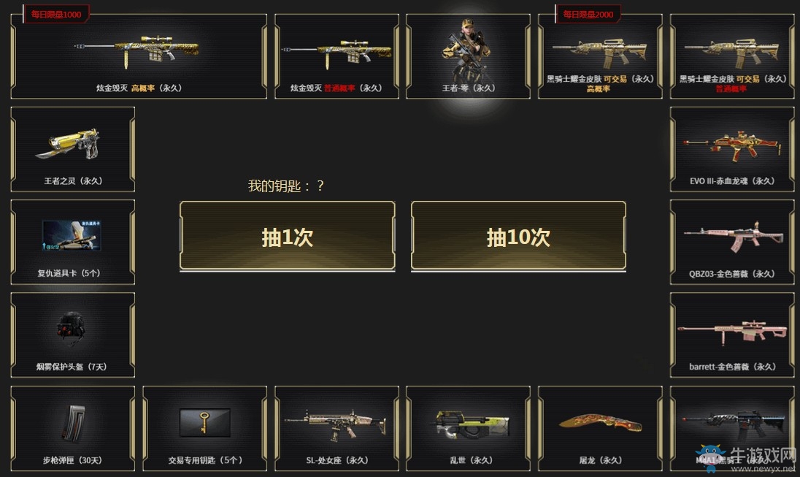Open the EVO III-赤血龙魂 rifle prize
Screen dimensions: 800x477
pyautogui.click(x=732, y=149)
